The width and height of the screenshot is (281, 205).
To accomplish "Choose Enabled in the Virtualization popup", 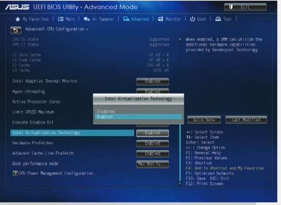I will click(x=138, y=117).
